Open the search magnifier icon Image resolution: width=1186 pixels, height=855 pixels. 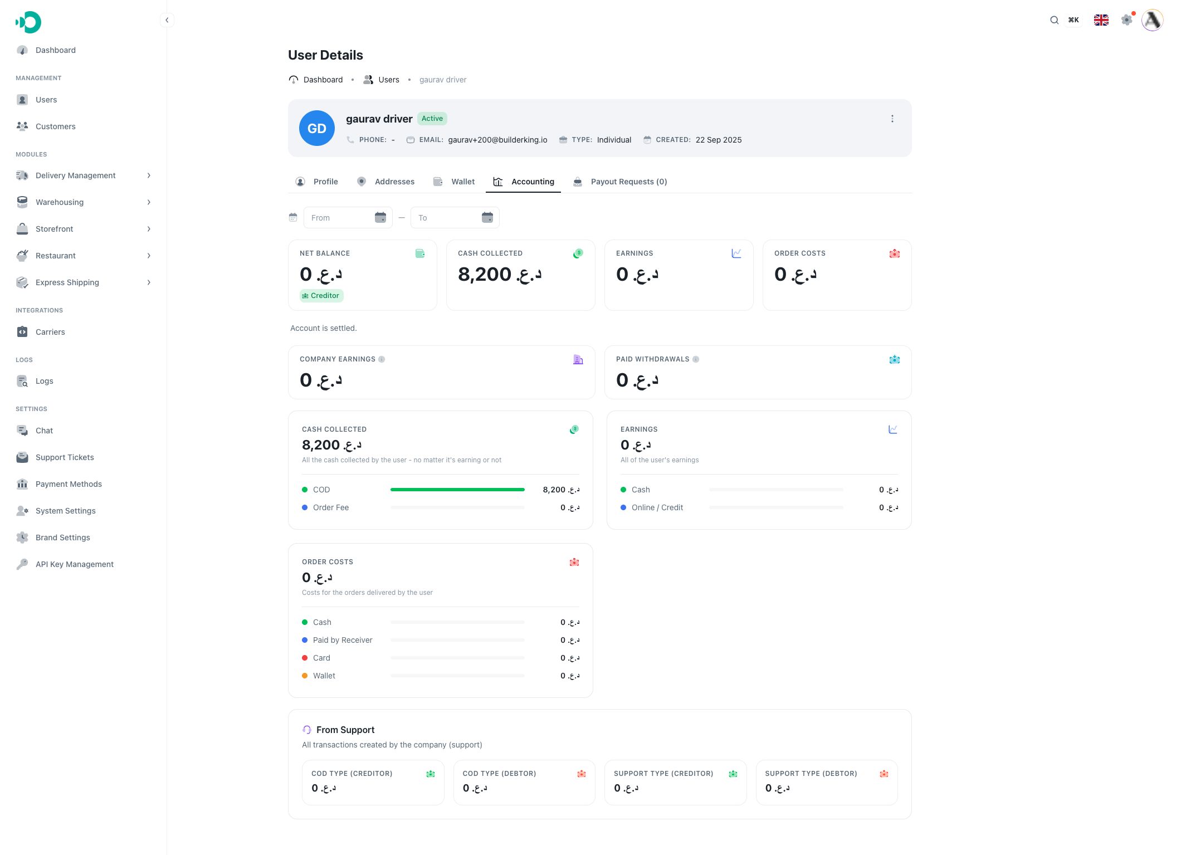(x=1054, y=20)
